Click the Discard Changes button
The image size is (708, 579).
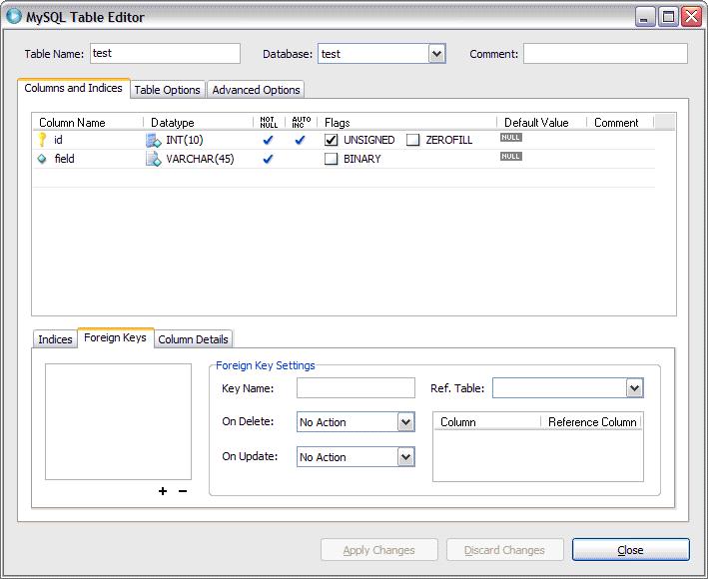pyautogui.click(x=504, y=550)
